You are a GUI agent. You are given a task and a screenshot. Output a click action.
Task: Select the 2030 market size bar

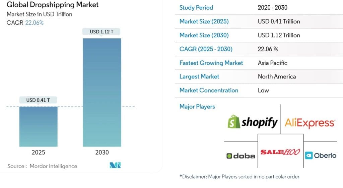coord(102,92)
